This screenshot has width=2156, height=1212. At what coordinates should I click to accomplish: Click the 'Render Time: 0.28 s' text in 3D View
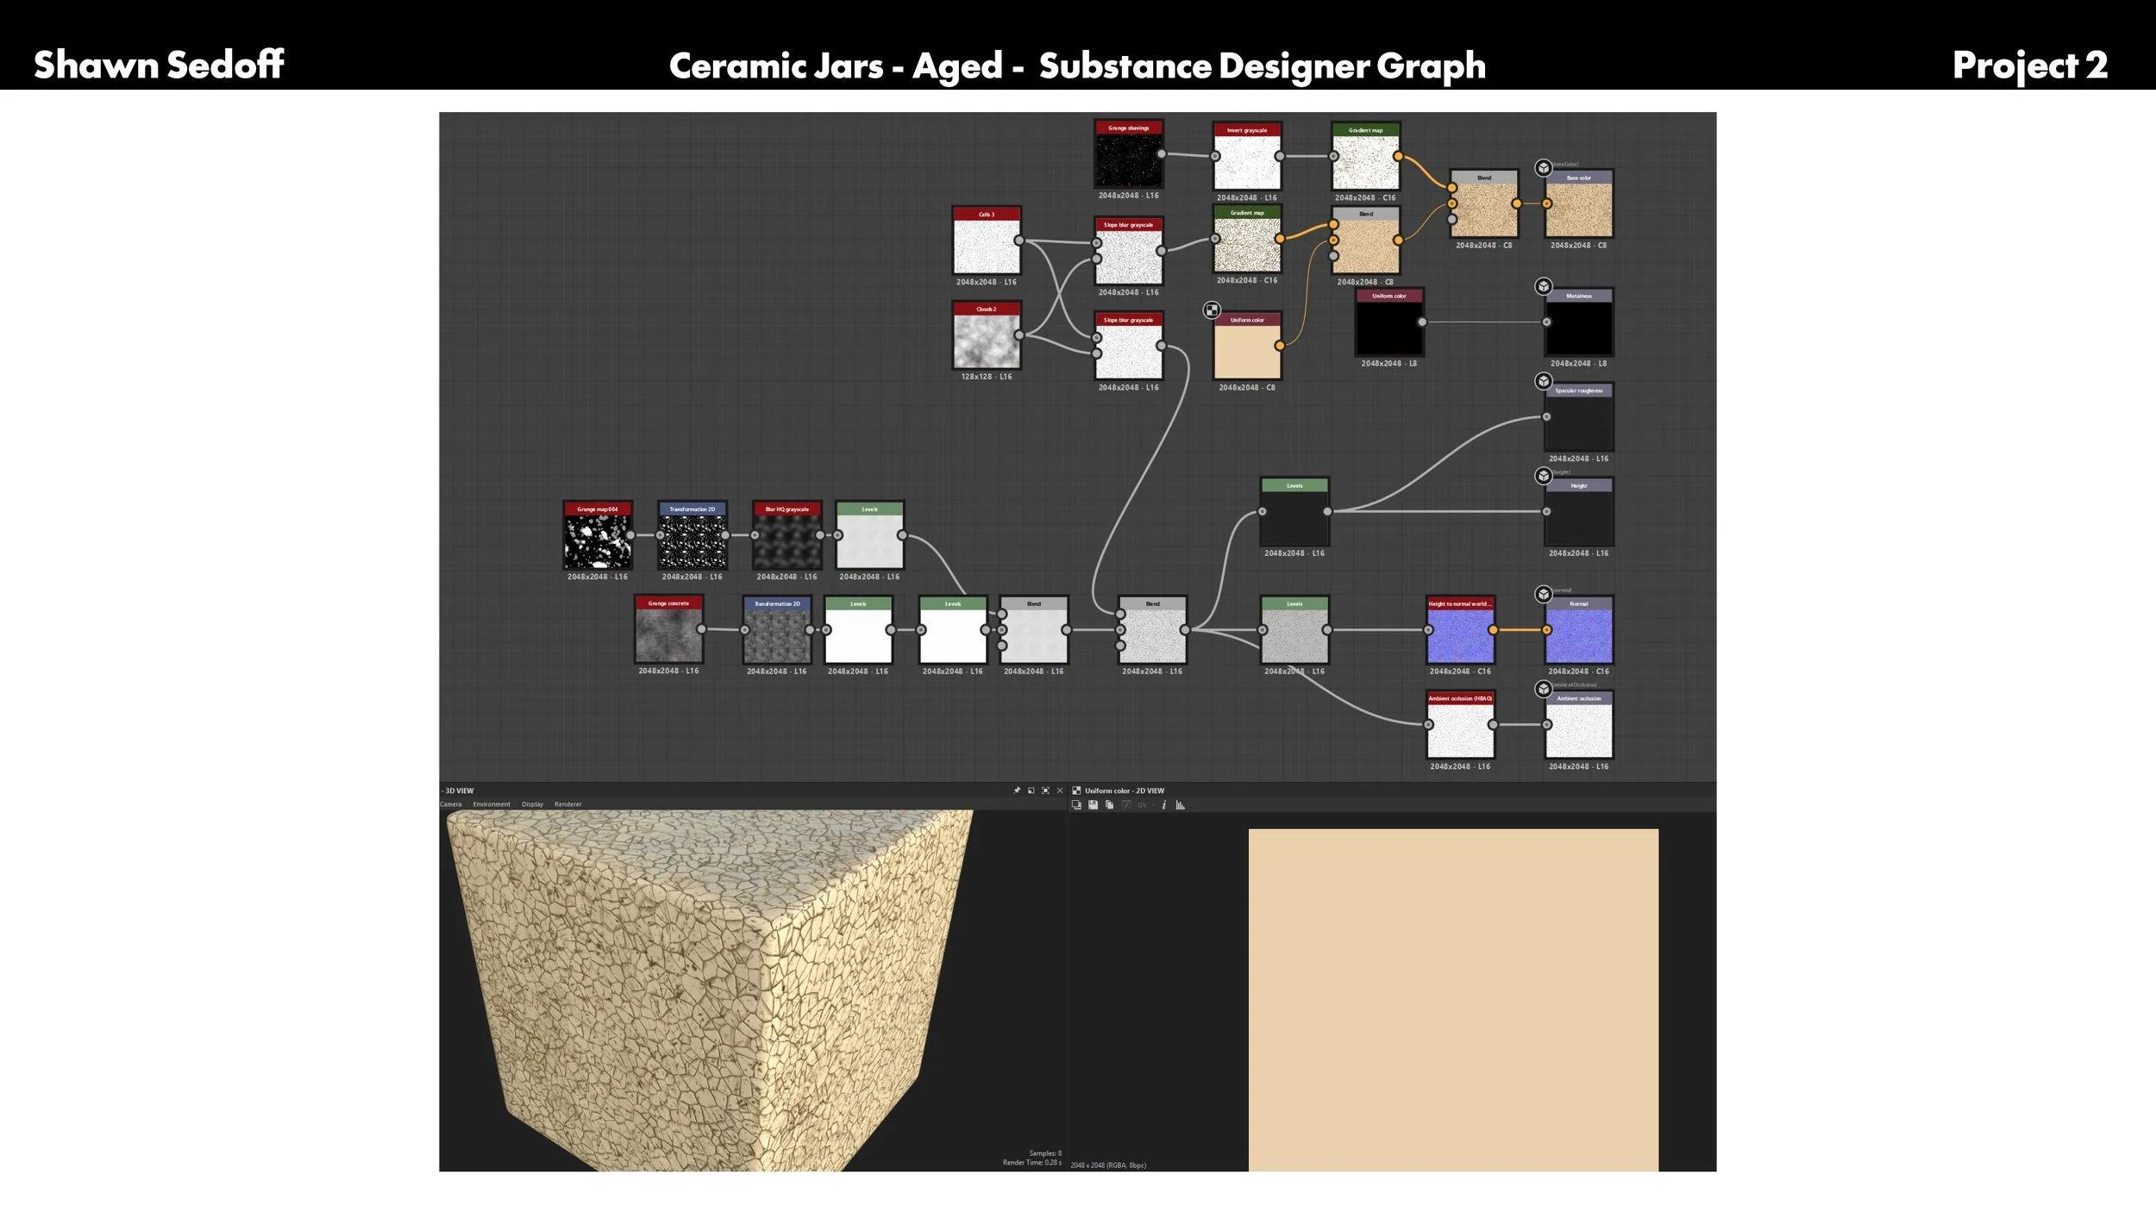1031,1163
